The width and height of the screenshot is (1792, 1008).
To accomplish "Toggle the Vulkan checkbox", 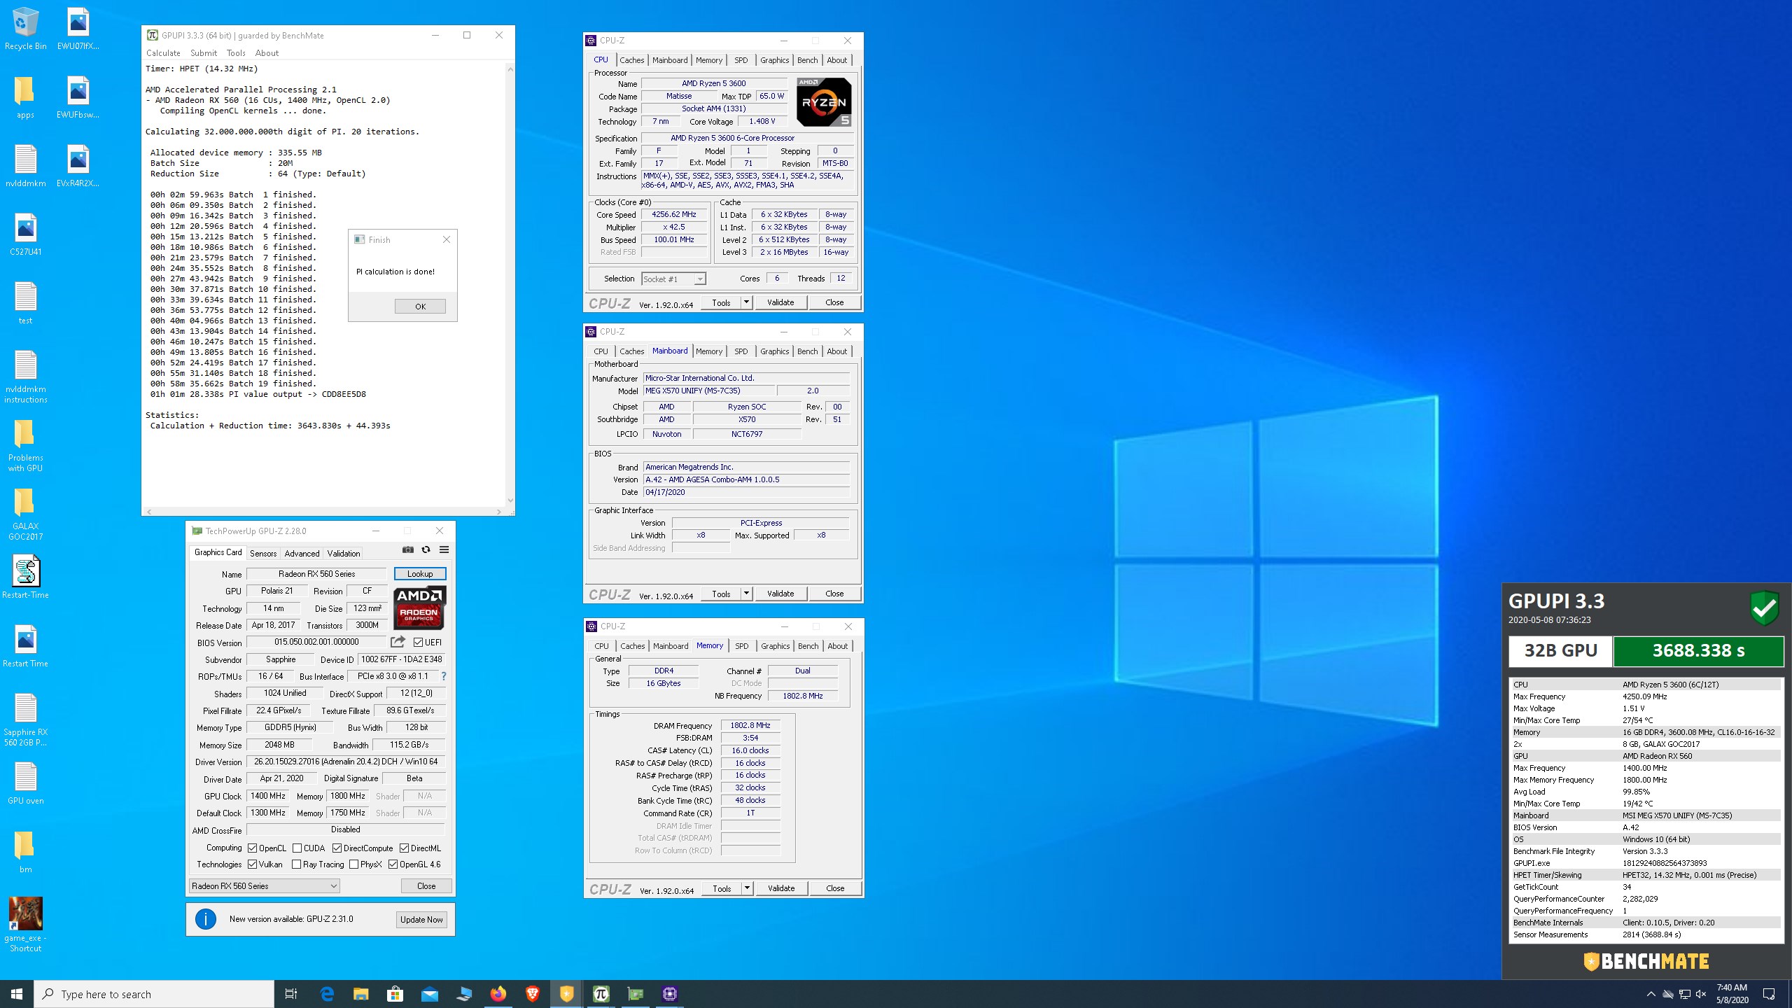I will 253,864.
